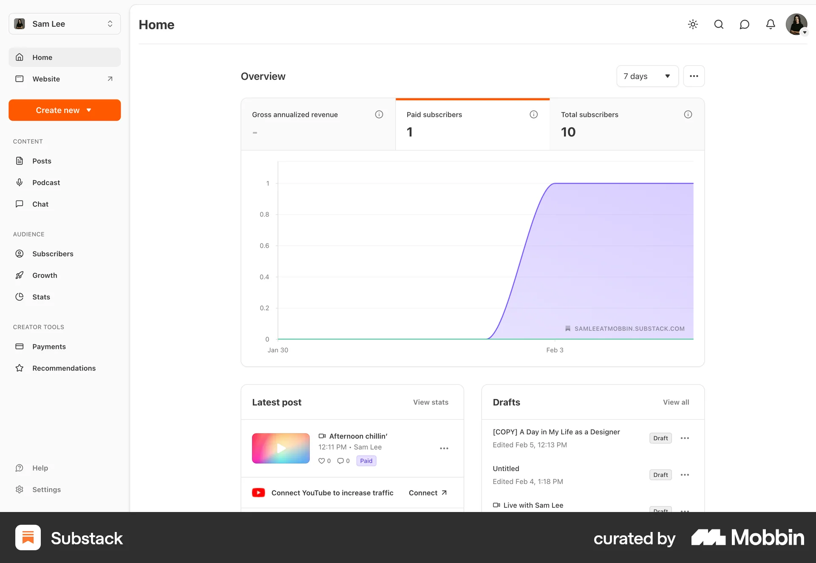Open Recommendations settings

(x=64, y=368)
